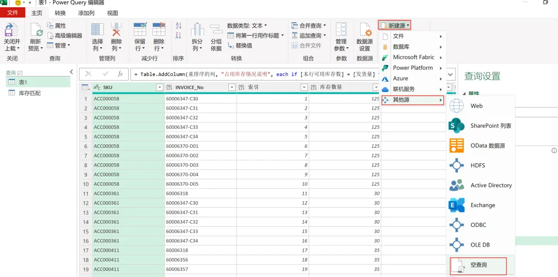The width and height of the screenshot is (558, 277).
Task: Open Properties (属性) in the query group
Action: pos(56,26)
